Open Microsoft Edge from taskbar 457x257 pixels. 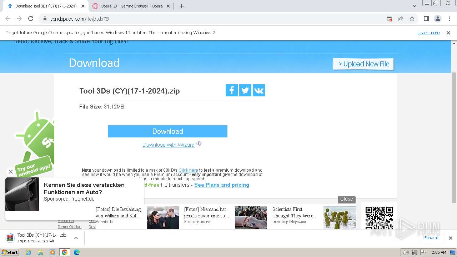pos(76,252)
